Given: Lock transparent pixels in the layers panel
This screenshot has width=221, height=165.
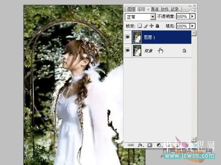Looking at the screenshot, I should [x=139, y=26].
